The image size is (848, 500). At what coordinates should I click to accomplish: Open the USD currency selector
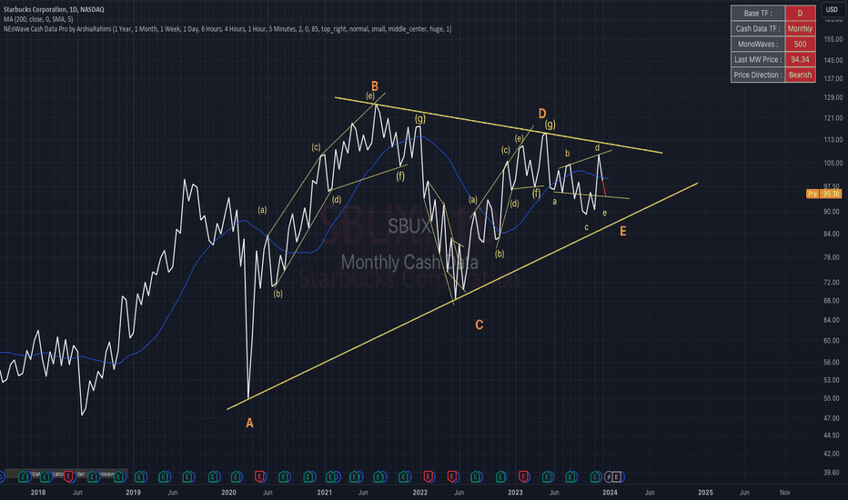point(832,9)
